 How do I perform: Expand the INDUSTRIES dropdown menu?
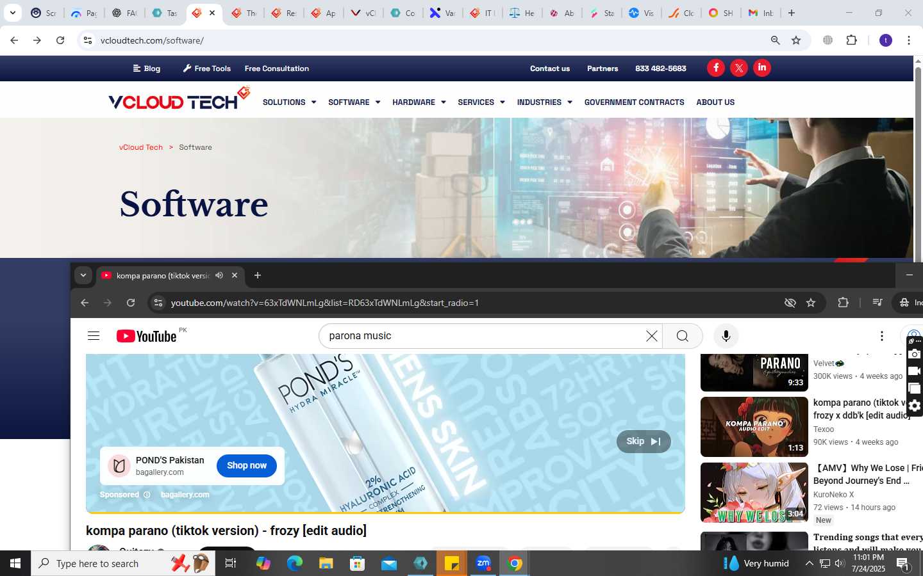pyautogui.click(x=544, y=102)
